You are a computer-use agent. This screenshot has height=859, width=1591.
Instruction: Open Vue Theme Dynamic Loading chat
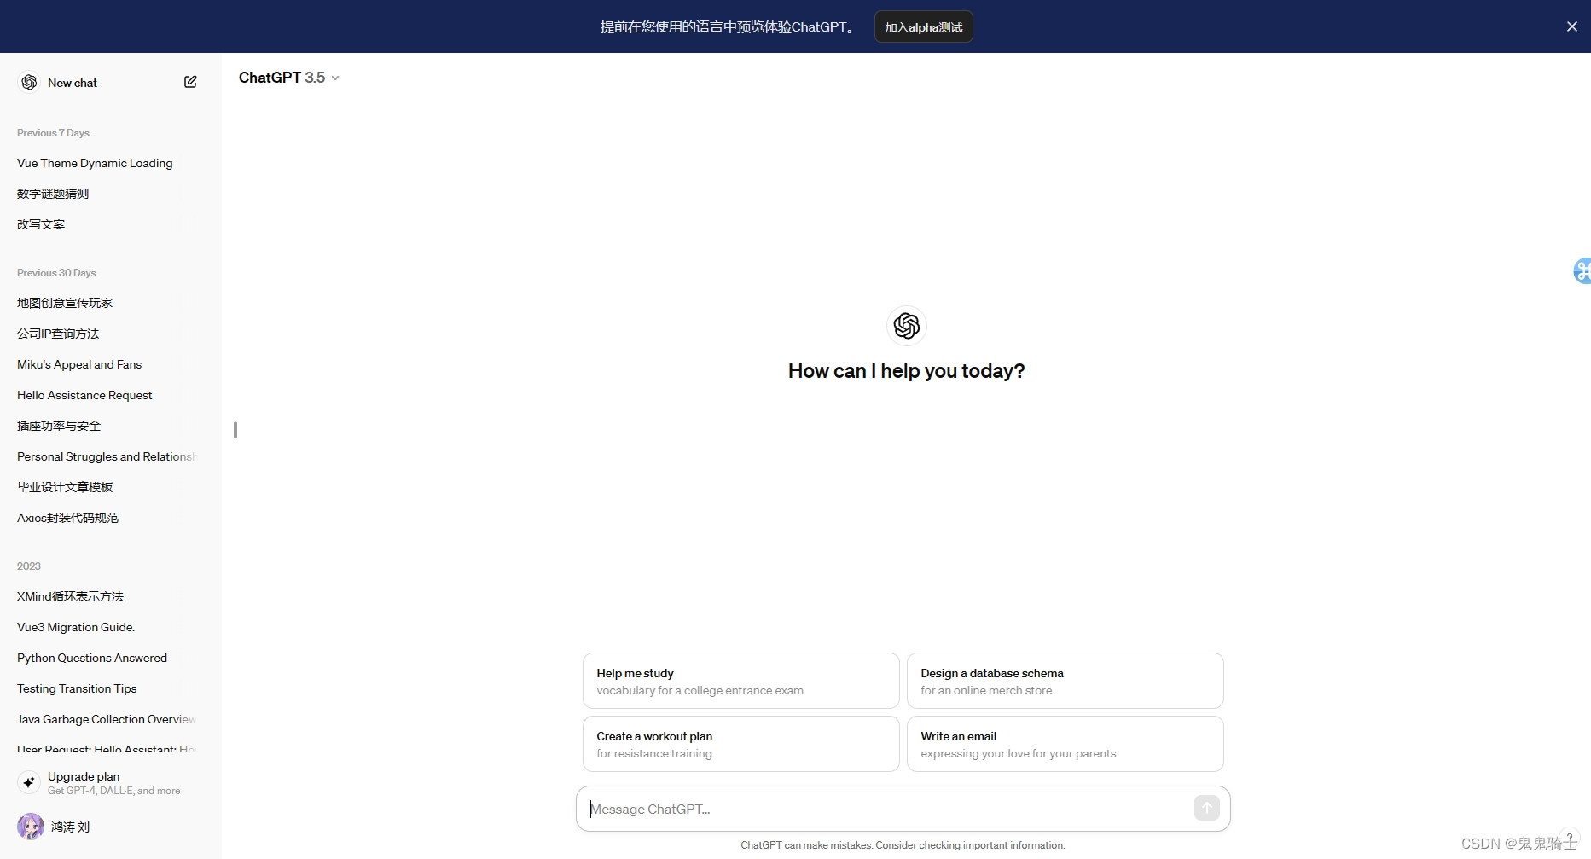(107, 163)
